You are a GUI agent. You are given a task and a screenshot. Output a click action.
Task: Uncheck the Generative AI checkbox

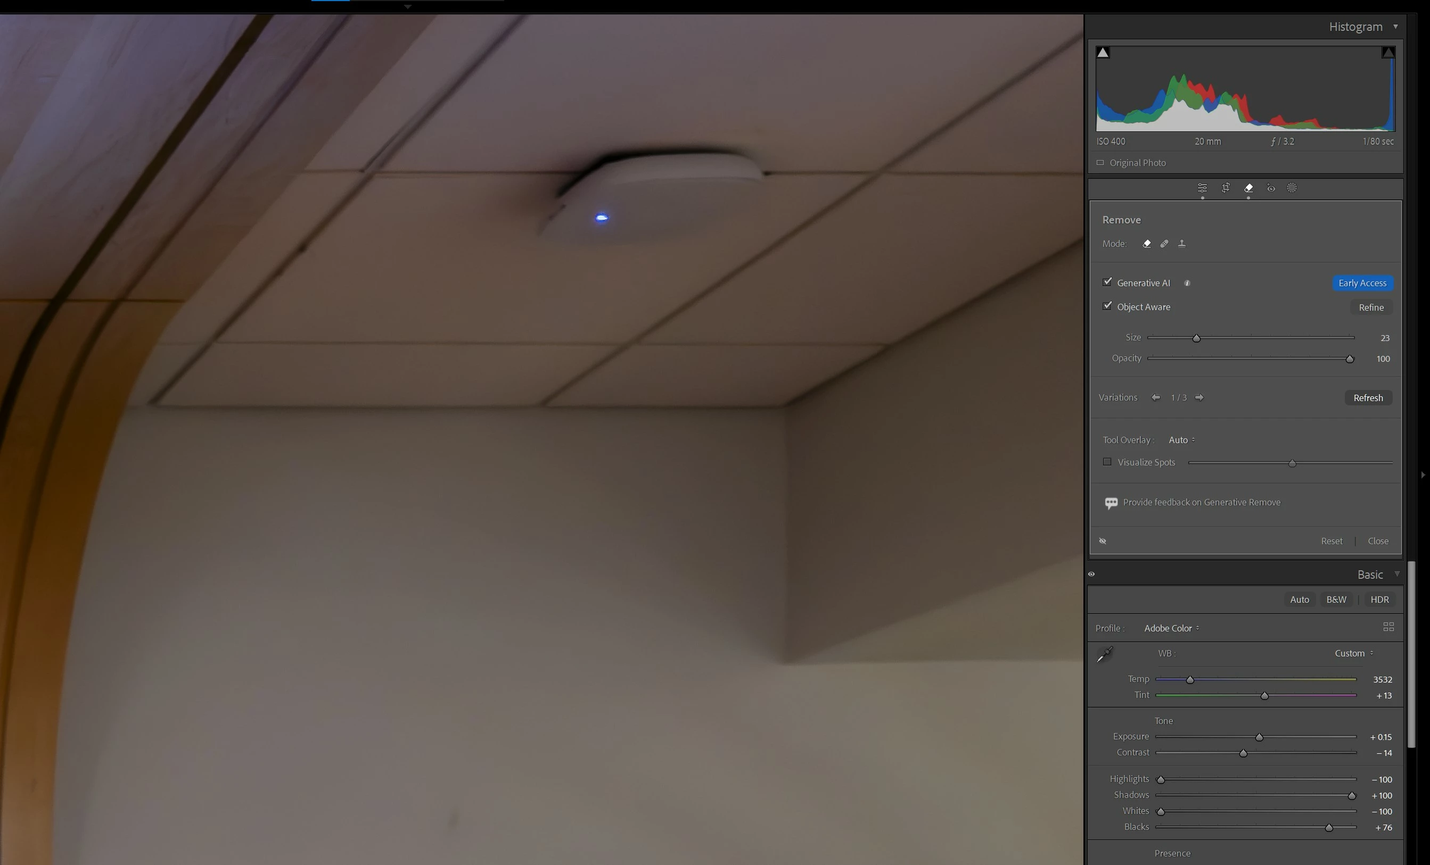click(1107, 282)
